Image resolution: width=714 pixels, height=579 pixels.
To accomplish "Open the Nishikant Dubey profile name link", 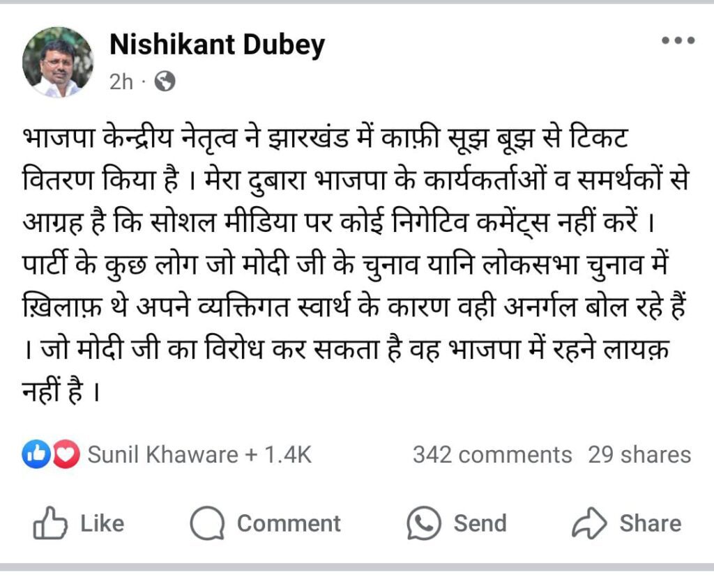I will [x=217, y=45].
